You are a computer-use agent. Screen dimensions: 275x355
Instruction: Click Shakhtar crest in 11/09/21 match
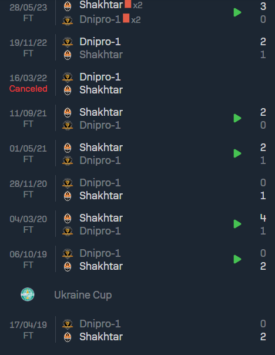click(x=68, y=112)
